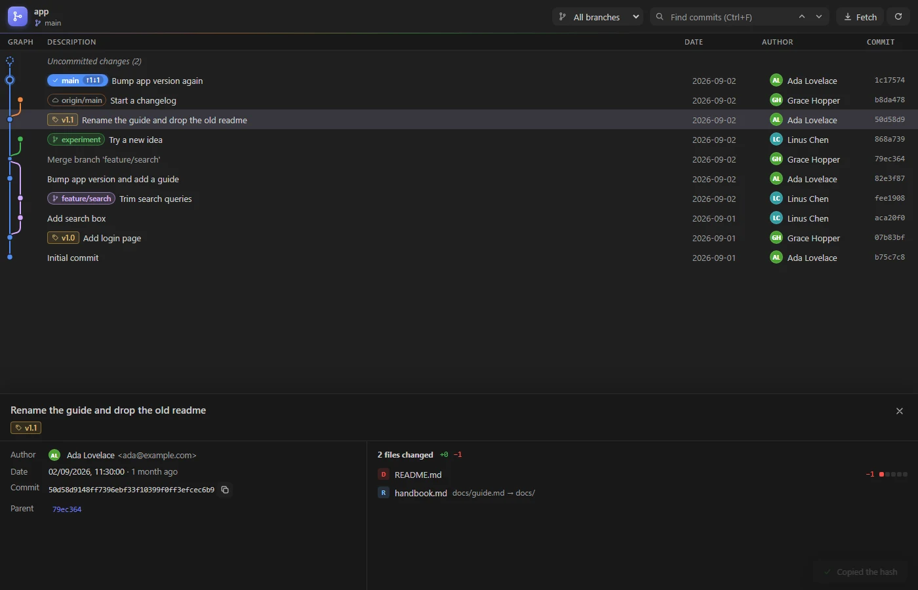Open the All branches filter dropdown
918x590 pixels.
[598, 17]
